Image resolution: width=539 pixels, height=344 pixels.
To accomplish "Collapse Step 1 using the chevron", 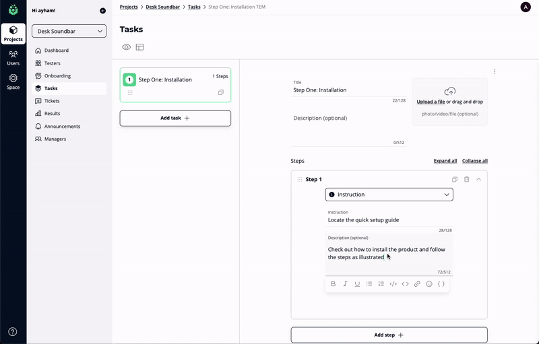I will click(478, 180).
